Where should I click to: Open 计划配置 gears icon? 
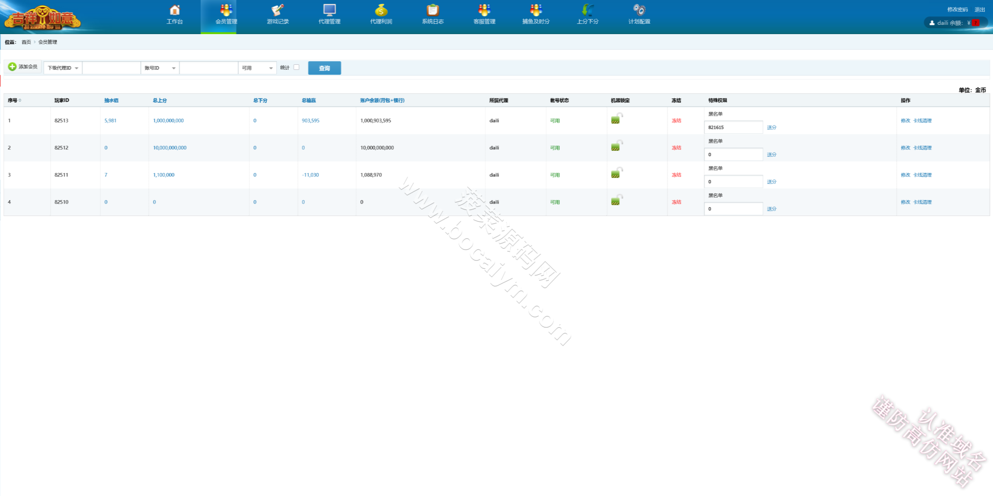click(x=639, y=10)
